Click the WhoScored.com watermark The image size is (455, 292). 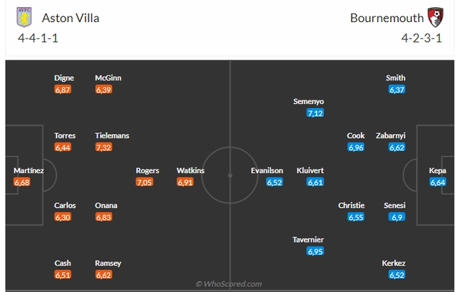pos(229,284)
